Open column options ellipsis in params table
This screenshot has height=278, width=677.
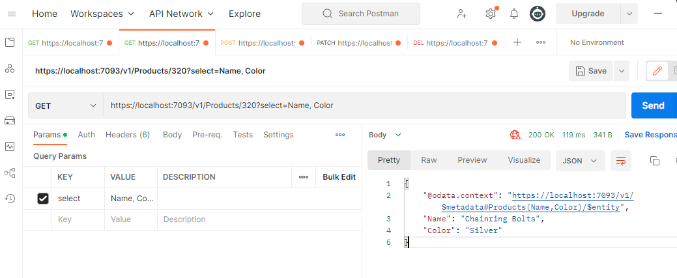(x=304, y=177)
